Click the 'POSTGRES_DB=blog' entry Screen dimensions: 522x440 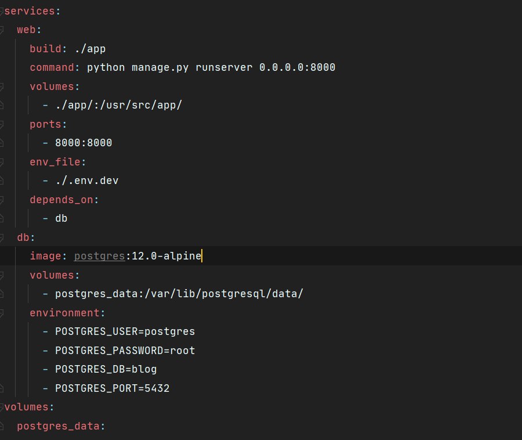click(106, 369)
